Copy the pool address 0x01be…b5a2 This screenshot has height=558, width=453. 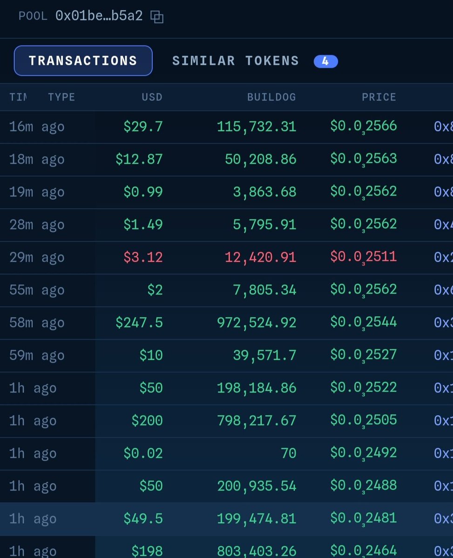(x=157, y=17)
